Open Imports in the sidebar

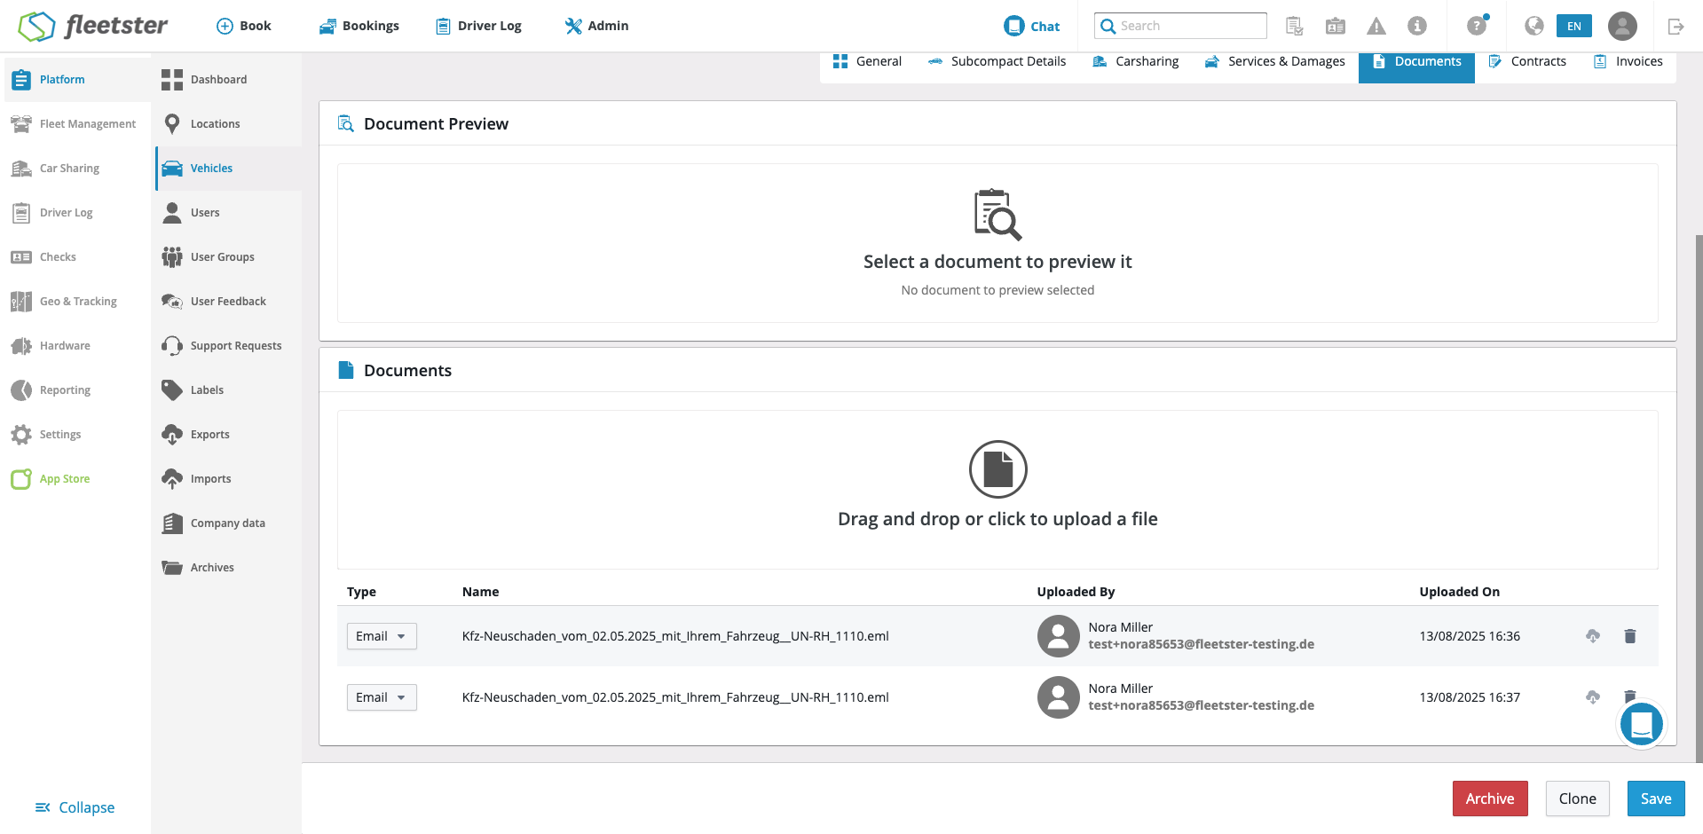228,479
